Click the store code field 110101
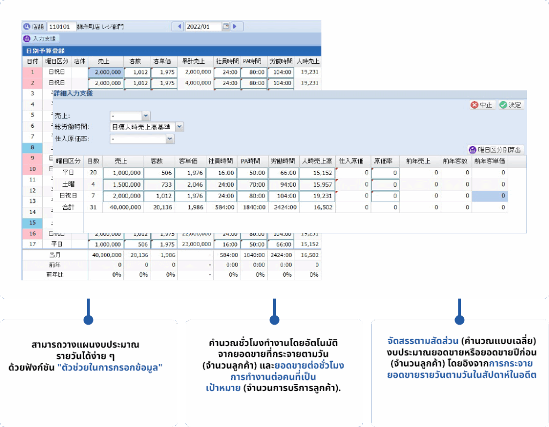This screenshot has width=549, height=427. pos(62,26)
